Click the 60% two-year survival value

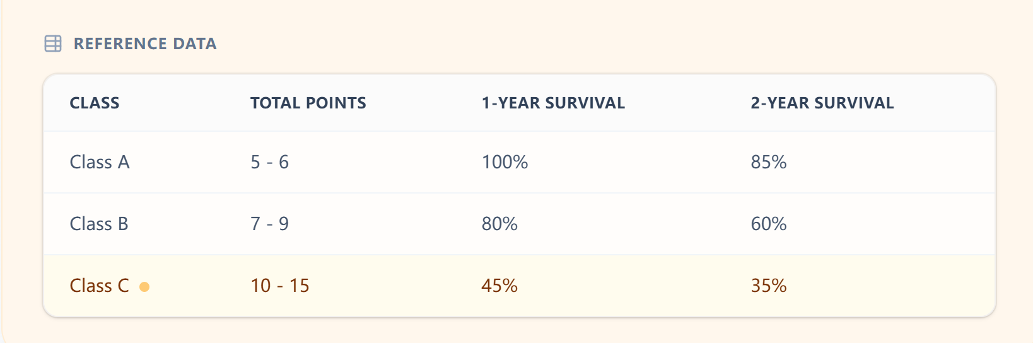768,224
